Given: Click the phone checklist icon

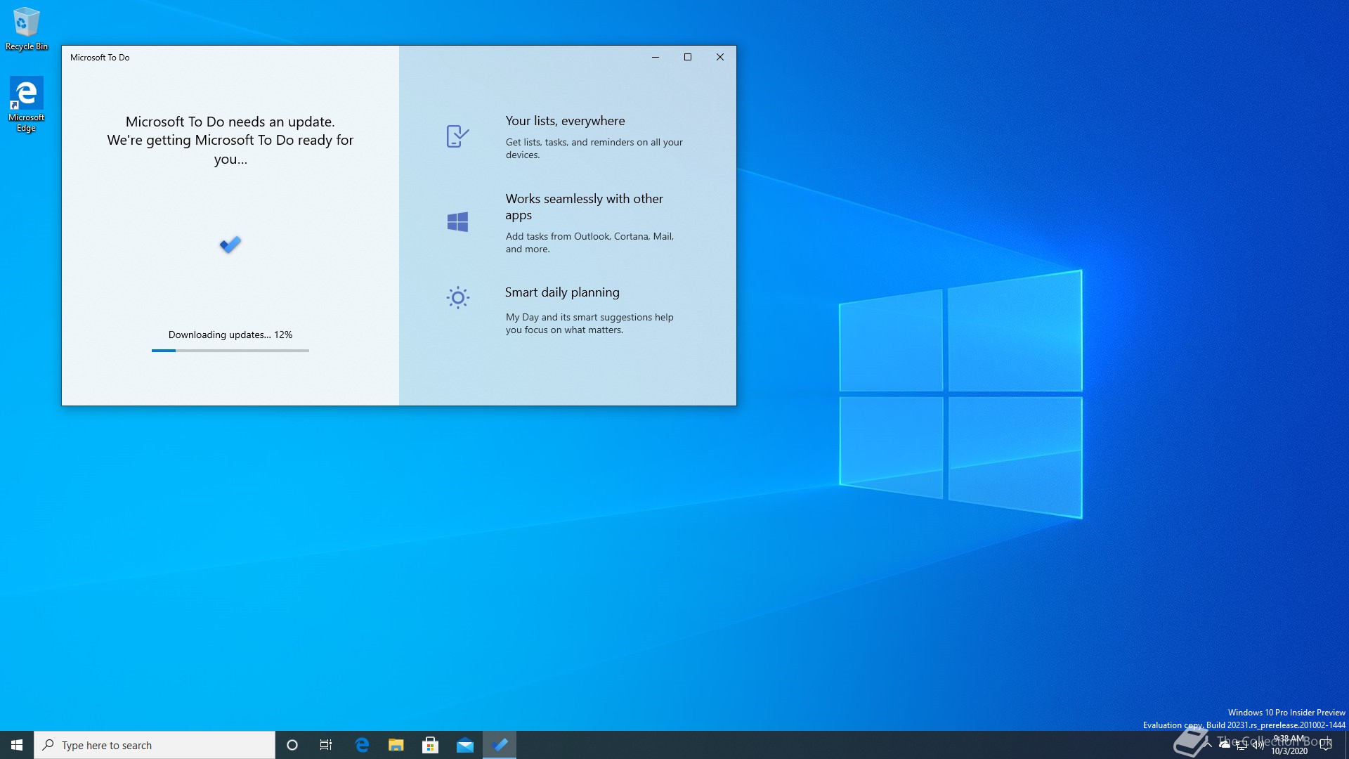Looking at the screenshot, I should tap(457, 136).
